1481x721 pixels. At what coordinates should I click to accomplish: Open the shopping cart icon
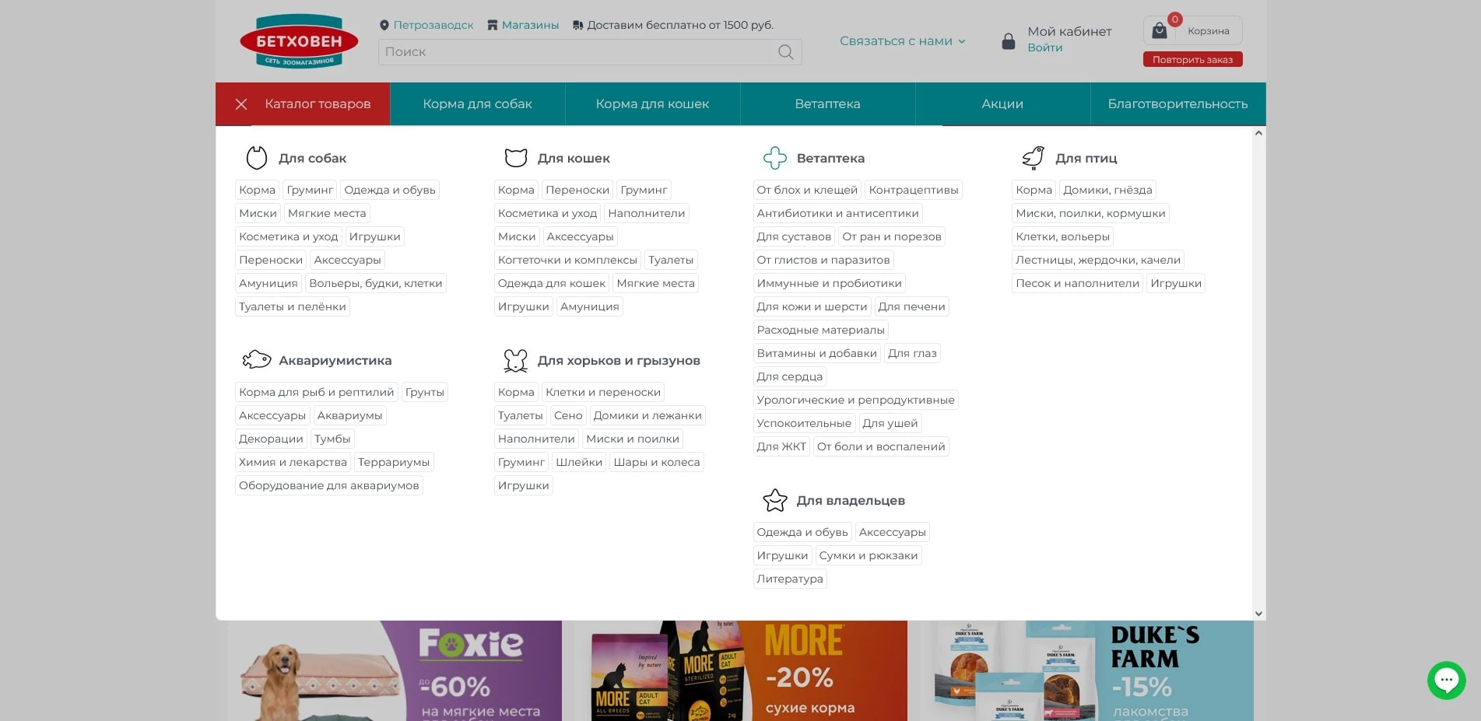click(x=1159, y=30)
